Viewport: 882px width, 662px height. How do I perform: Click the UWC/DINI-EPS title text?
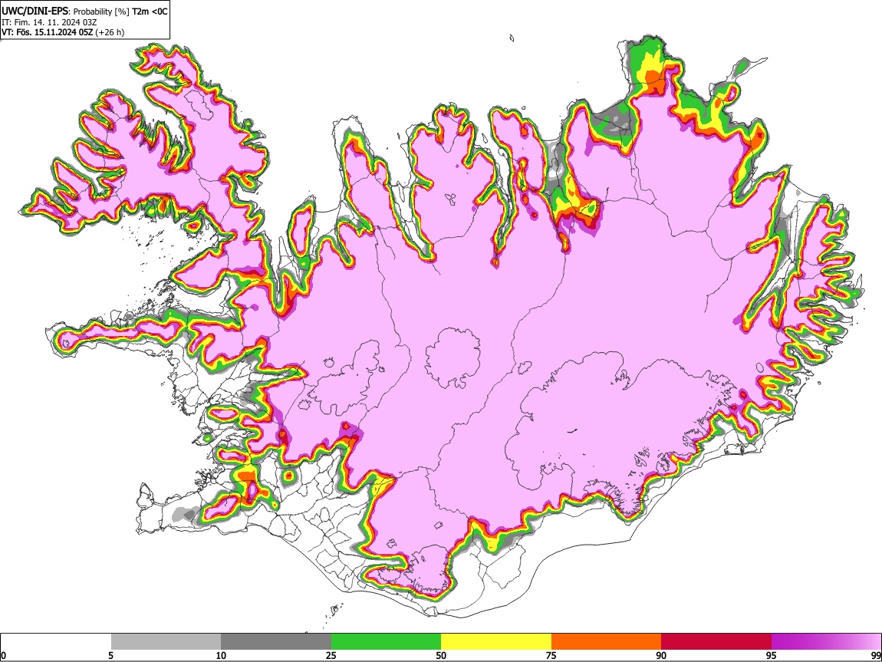pyautogui.click(x=35, y=12)
